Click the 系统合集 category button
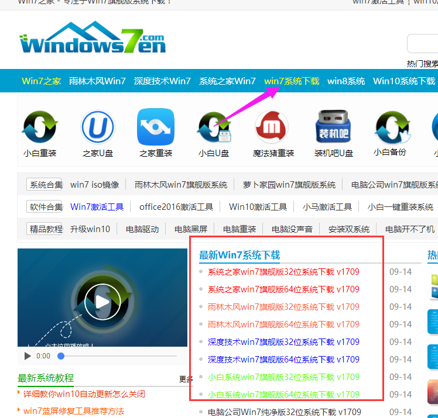This screenshot has width=438, height=418. click(45, 184)
